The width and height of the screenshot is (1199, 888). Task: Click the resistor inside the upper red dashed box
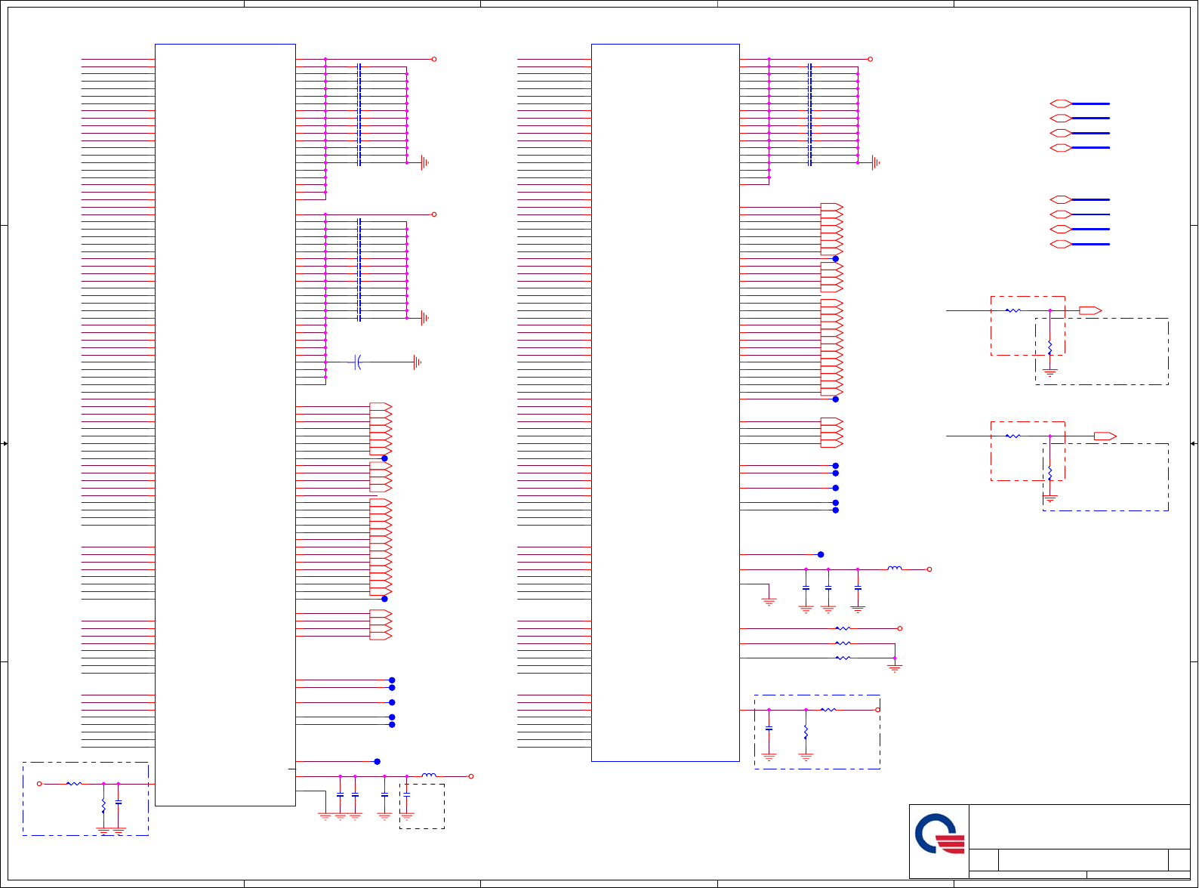[1013, 310]
